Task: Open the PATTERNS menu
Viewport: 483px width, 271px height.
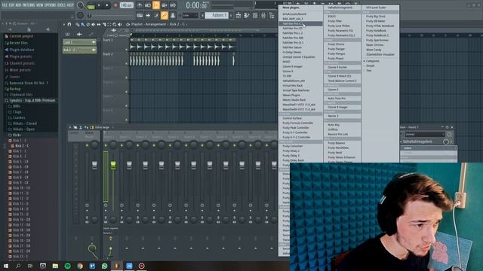Action: click(x=29, y=5)
